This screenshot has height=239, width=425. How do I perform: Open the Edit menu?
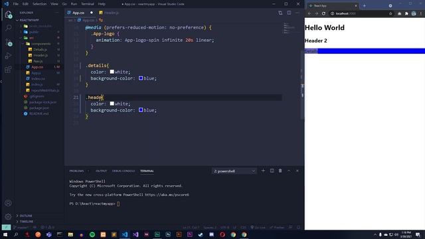[25, 4]
